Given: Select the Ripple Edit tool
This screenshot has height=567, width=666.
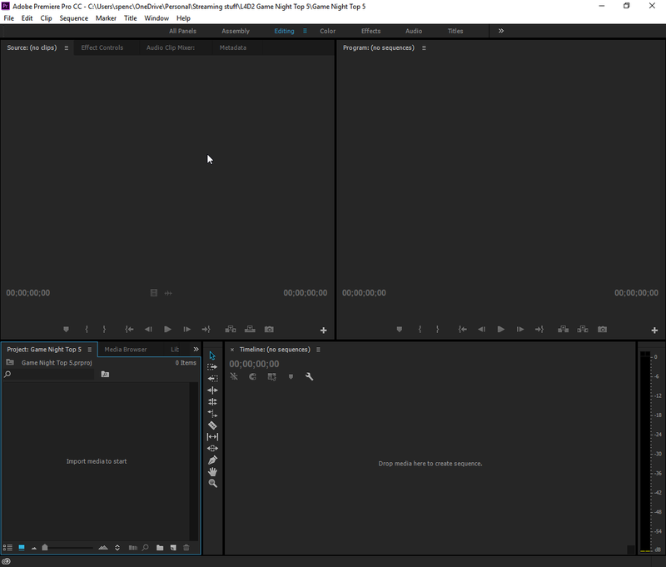Looking at the screenshot, I should (212, 390).
